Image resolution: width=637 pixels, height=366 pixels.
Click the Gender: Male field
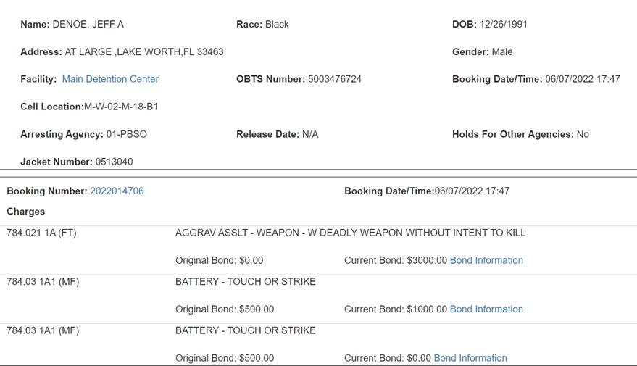482,51
